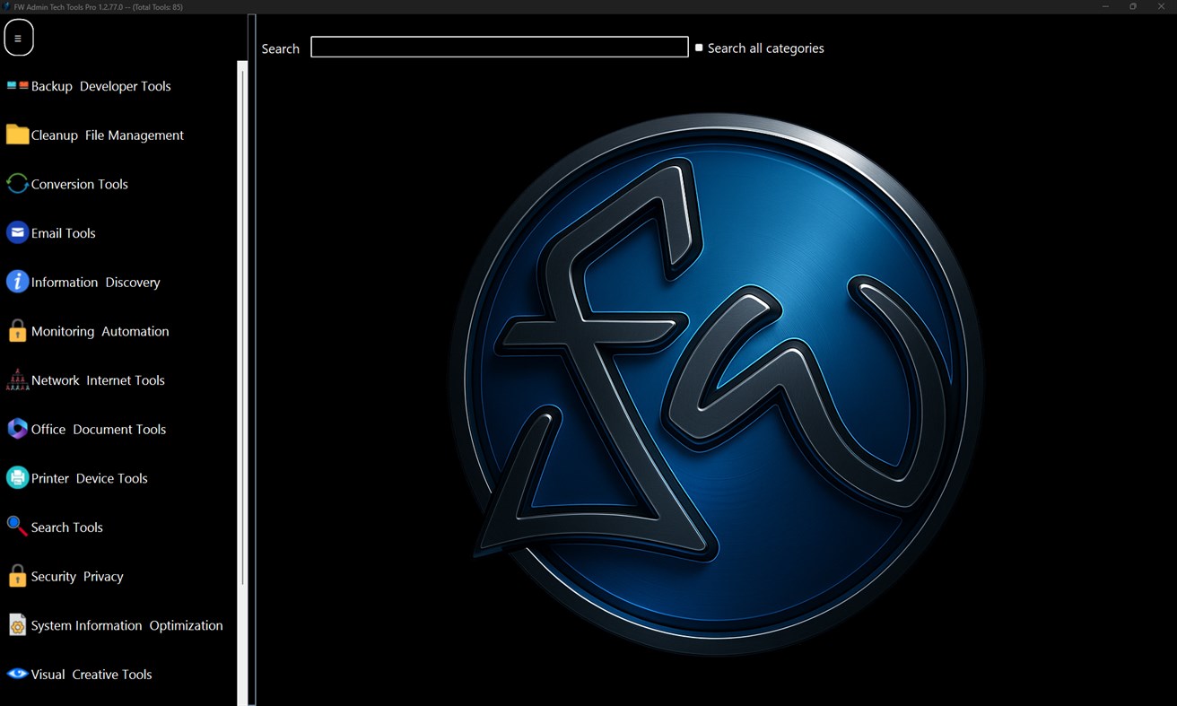Viewport: 1177px width, 706px height.
Task: Click the System Information Optimization gear icon
Action: coord(17,625)
